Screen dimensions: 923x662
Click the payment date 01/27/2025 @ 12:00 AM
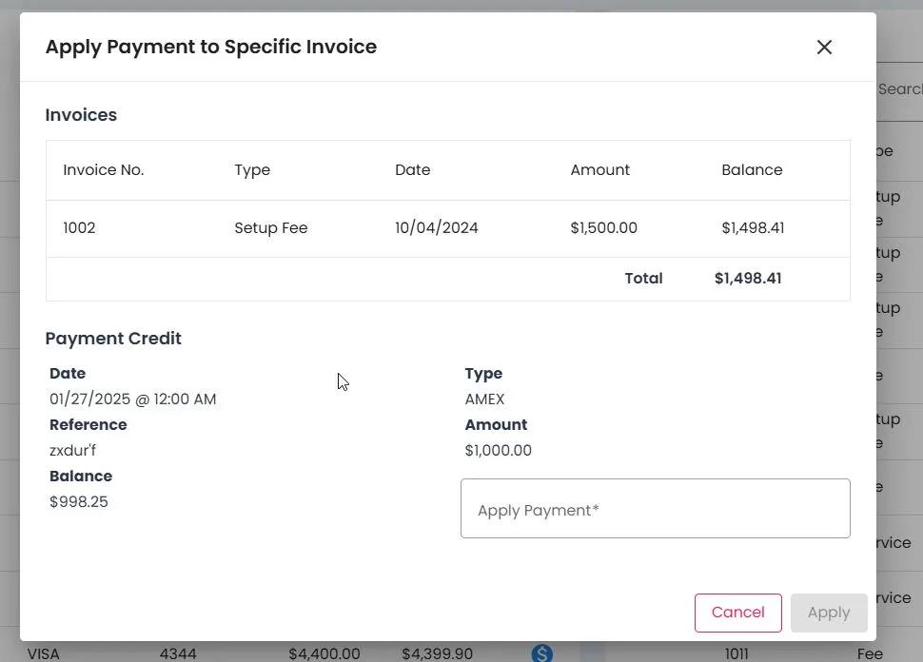pos(132,399)
